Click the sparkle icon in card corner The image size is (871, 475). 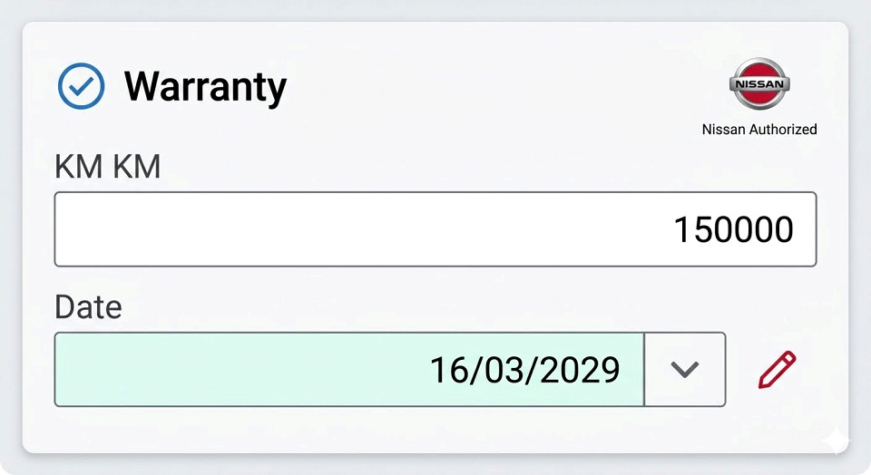pyautogui.click(x=836, y=441)
